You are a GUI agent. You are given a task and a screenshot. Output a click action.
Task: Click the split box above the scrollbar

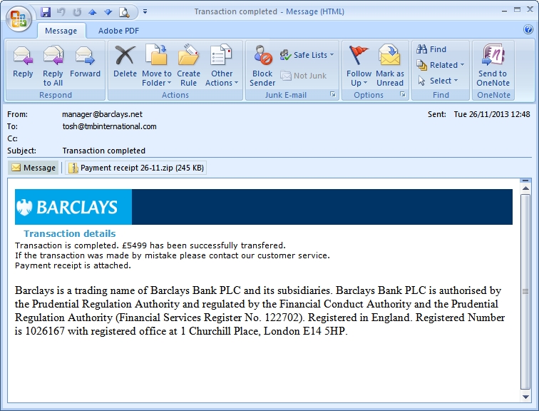(525, 181)
